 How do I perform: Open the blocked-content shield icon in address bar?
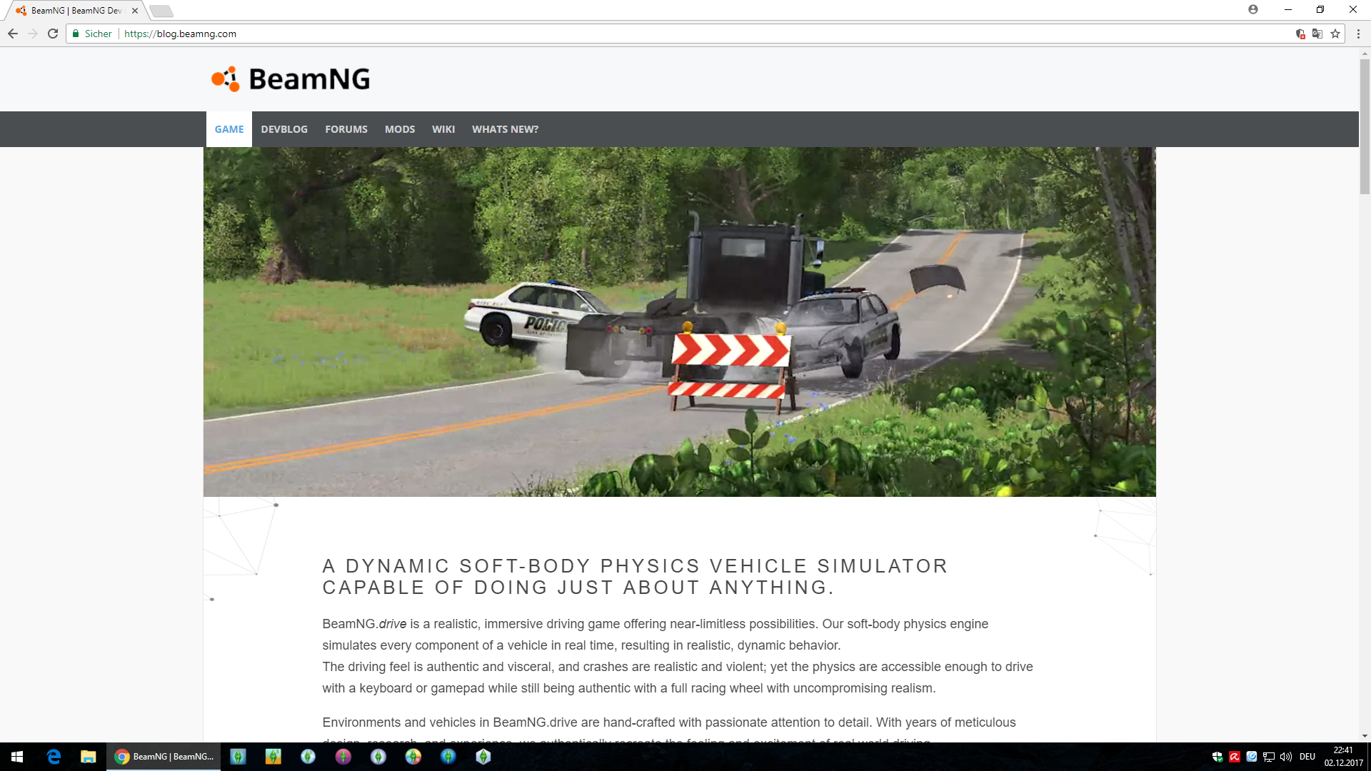click(x=1300, y=34)
